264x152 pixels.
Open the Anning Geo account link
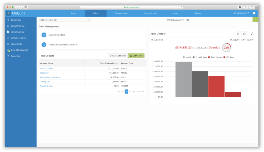point(45,82)
